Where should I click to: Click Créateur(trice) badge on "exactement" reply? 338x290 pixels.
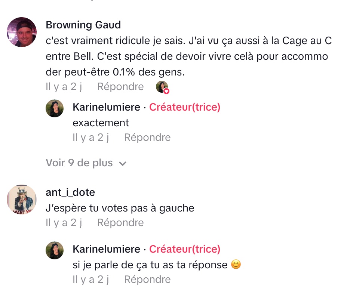pyautogui.click(x=185, y=107)
